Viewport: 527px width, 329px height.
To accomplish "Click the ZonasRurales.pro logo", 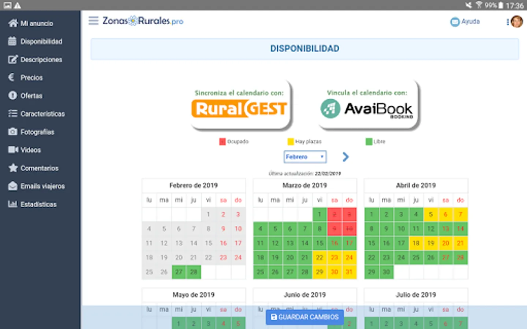I will click(x=143, y=21).
